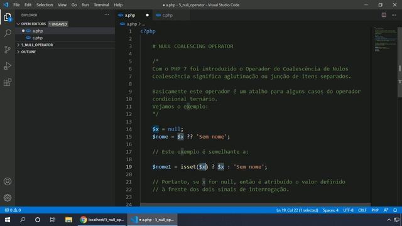Viewport: 402px width, 226px height.
Task: Click line number 19 in gutter
Action: [x=129, y=167]
